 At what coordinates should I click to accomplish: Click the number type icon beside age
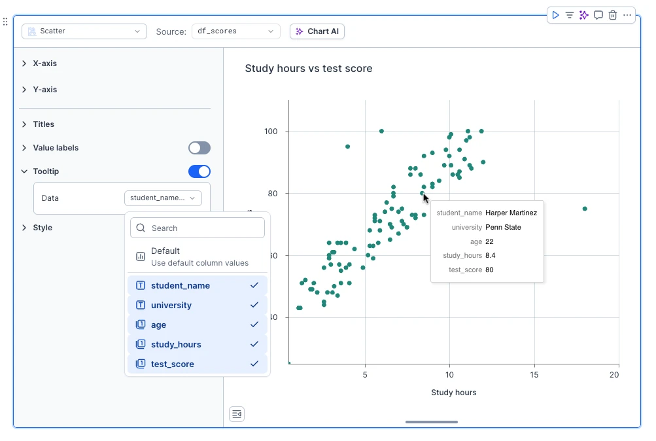tap(141, 325)
